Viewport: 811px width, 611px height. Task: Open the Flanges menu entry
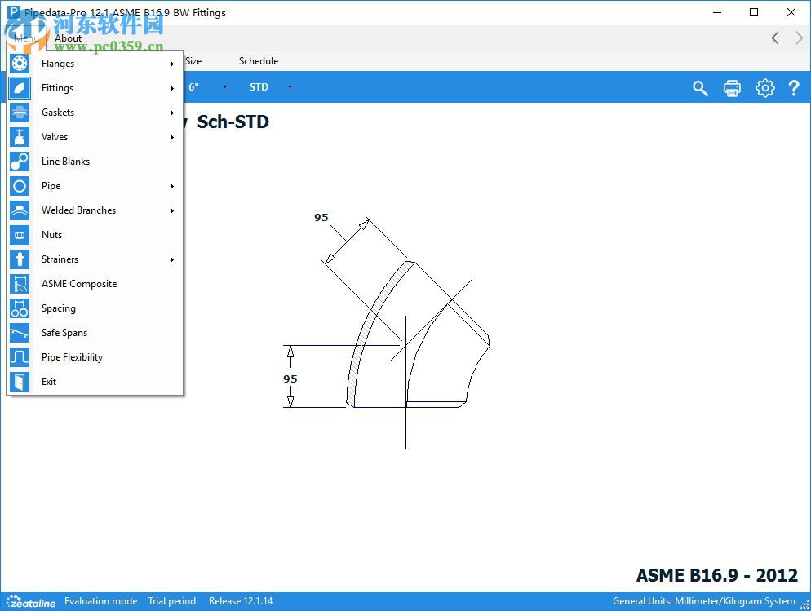tap(95, 64)
